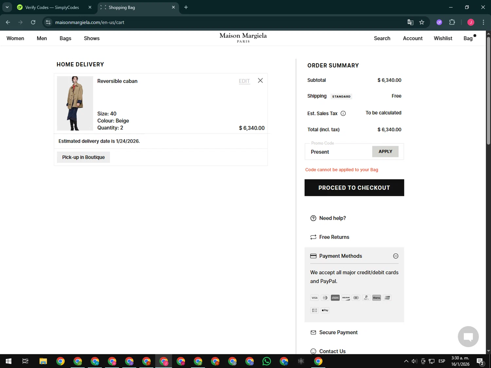Click the address bar URL
Image resolution: width=491 pixels, height=368 pixels.
(90, 22)
